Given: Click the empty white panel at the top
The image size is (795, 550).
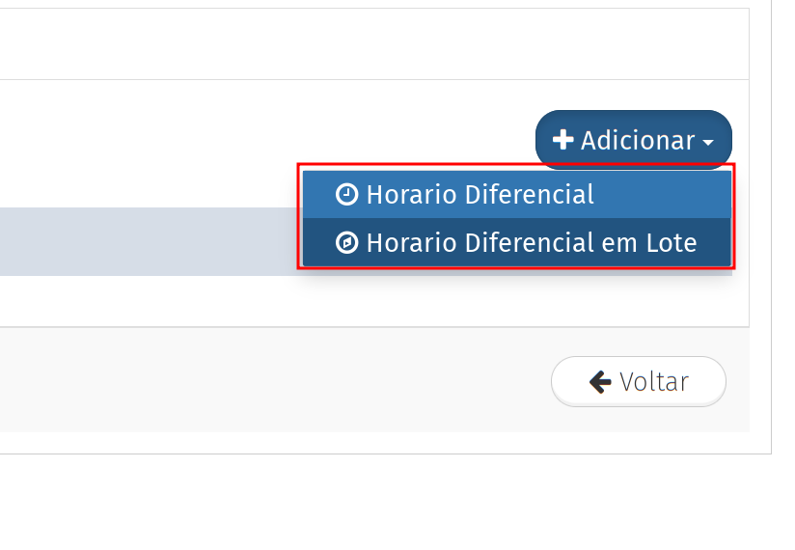Looking at the screenshot, I should tap(367, 43).
